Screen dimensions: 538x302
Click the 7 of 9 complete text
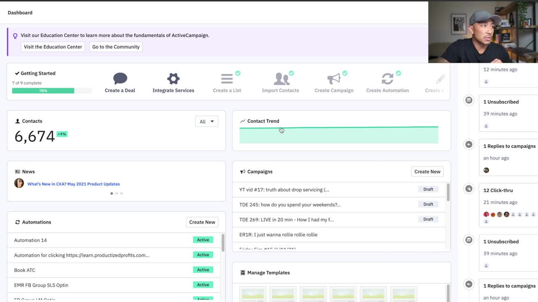click(27, 83)
